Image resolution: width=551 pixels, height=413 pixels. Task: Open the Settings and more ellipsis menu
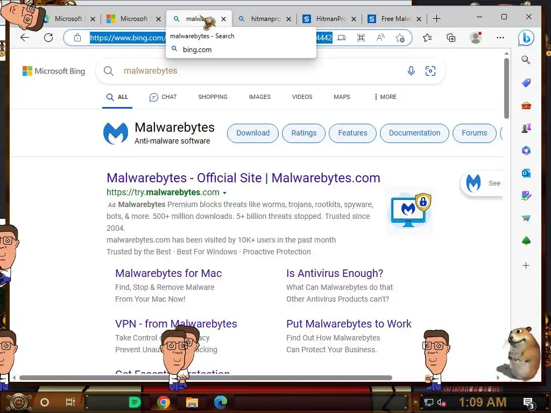[500, 38]
